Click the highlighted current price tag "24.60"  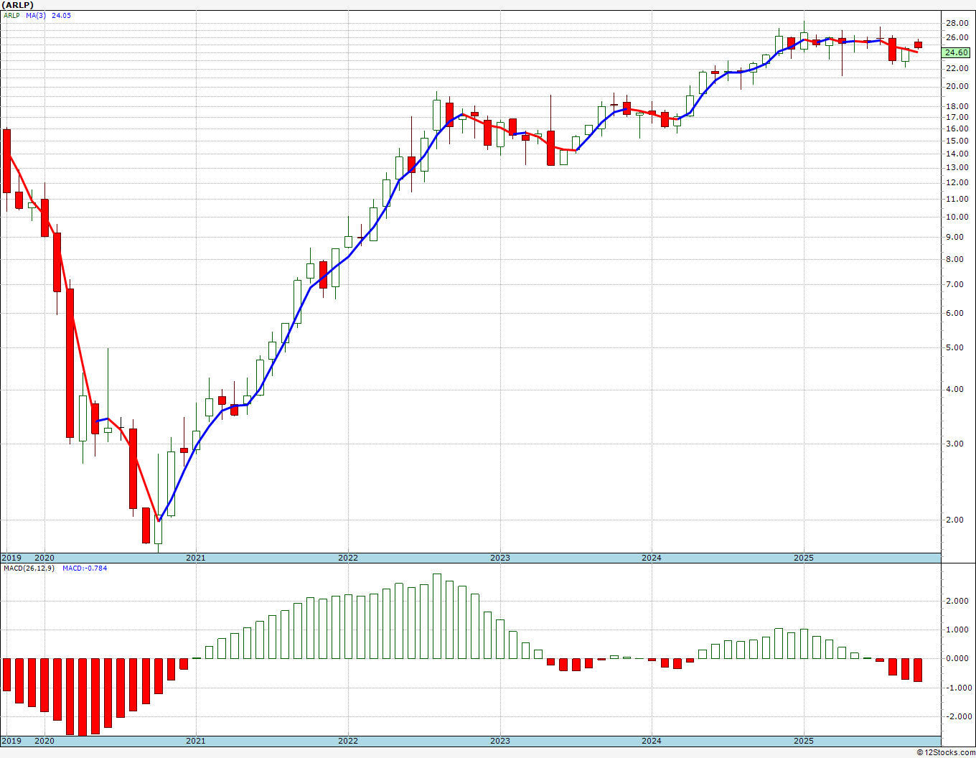pos(957,52)
